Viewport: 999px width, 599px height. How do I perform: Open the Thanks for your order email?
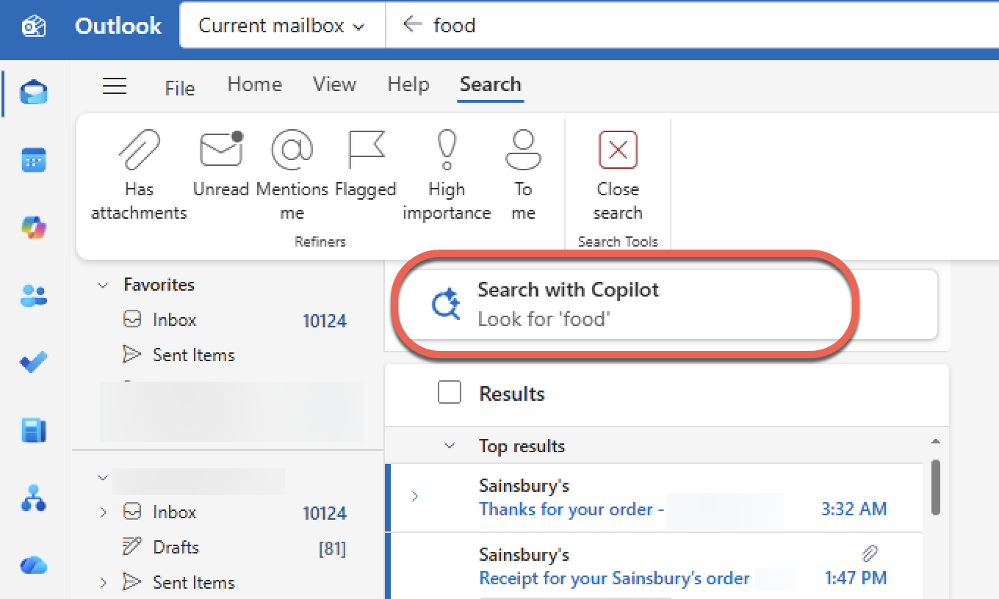tap(654, 498)
